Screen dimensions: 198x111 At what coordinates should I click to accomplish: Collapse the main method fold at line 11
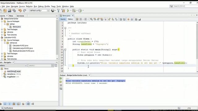(x=65, y=50)
